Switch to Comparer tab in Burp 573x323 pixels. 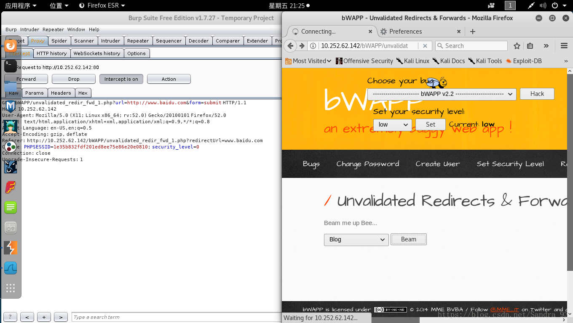point(228,41)
